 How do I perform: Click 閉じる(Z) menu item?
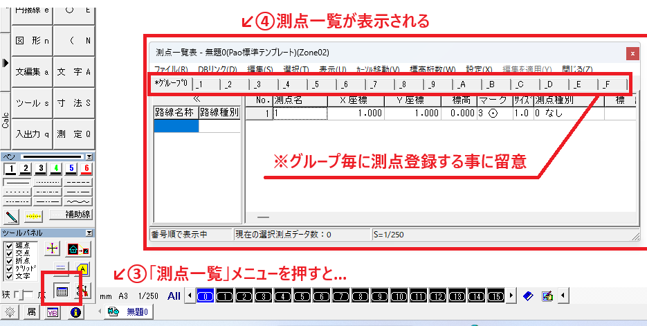[x=577, y=69]
